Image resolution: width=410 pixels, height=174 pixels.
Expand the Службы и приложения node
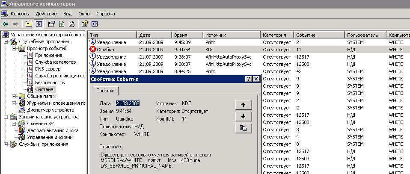tap(6, 144)
